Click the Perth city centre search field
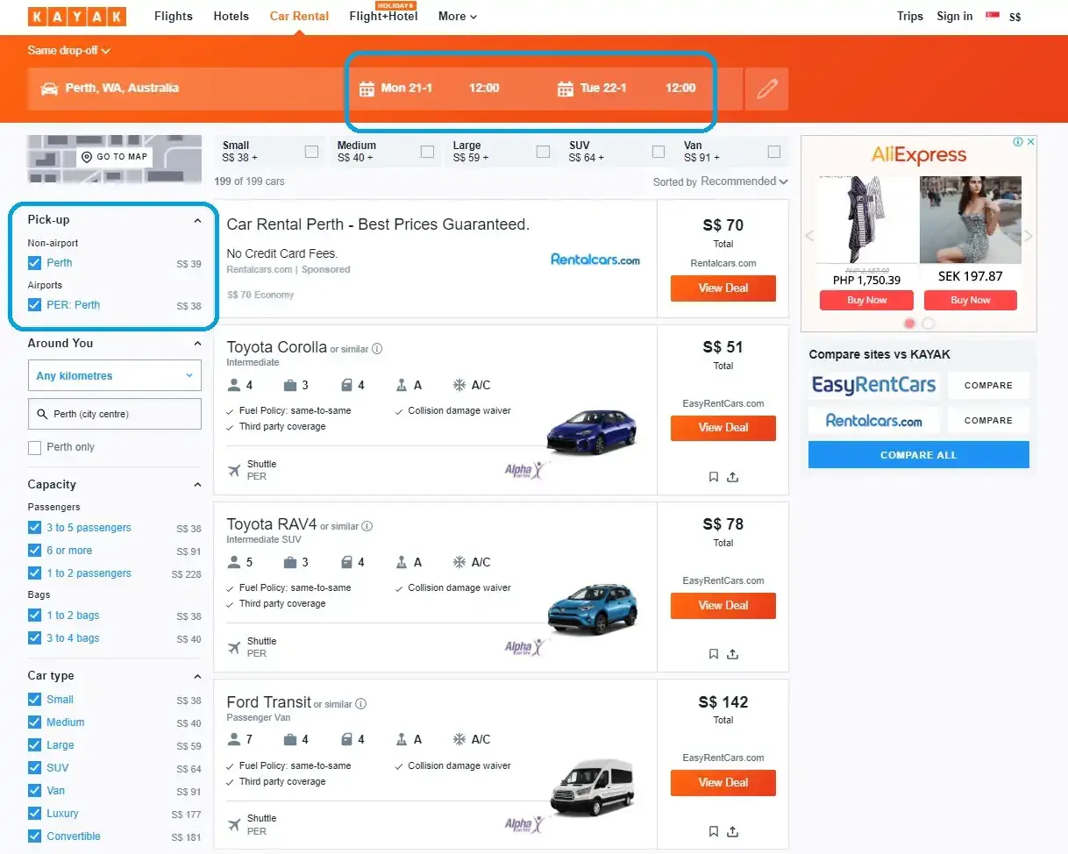Screen dimensions: 1068x854 click(115, 414)
